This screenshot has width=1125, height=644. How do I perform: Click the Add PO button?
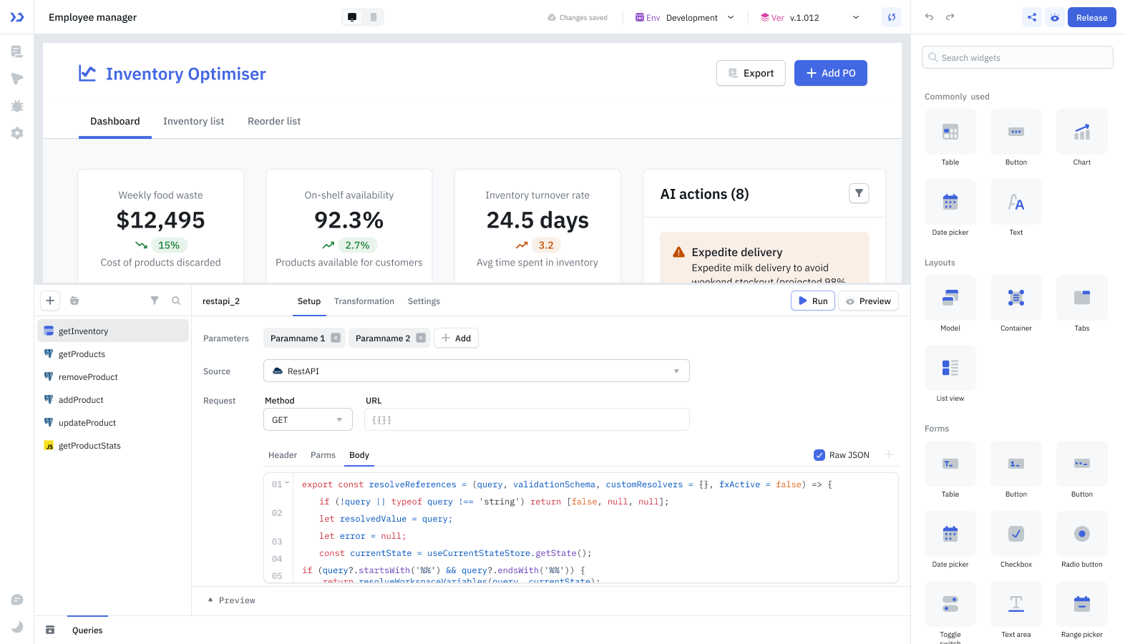[x=831, y=73]
